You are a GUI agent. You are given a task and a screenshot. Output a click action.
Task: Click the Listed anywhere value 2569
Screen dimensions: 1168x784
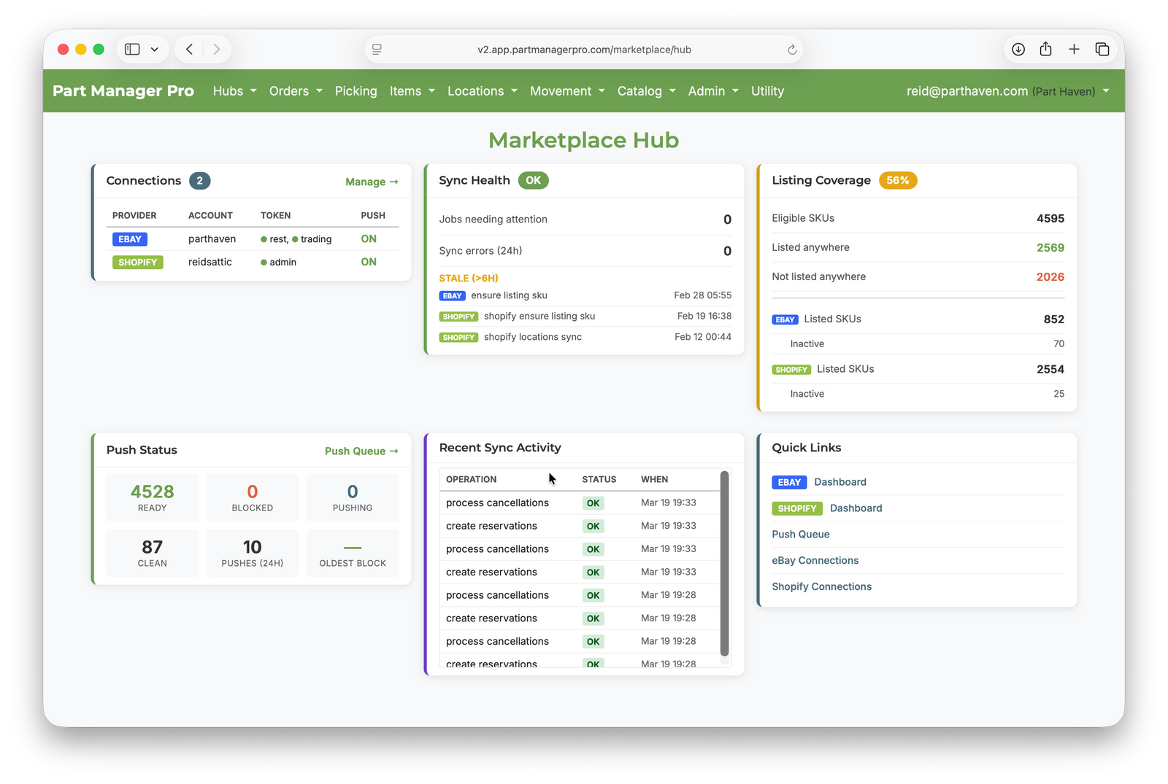coord(1050,248)
